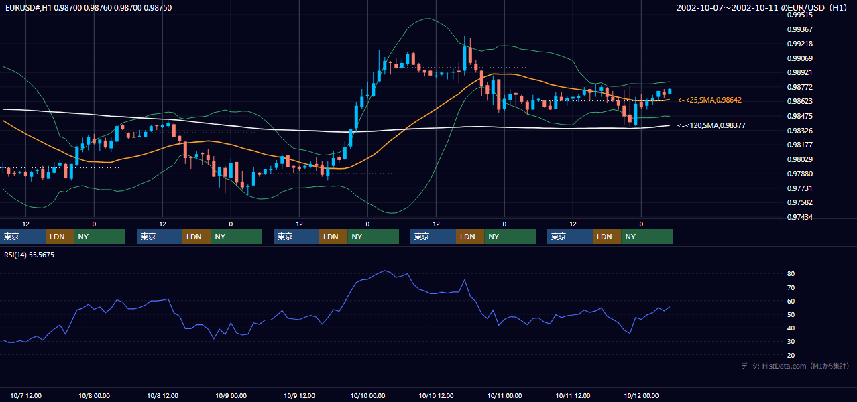Select the 10/8 12:00 date label
The image size is (857, 402).
point(163,396)
